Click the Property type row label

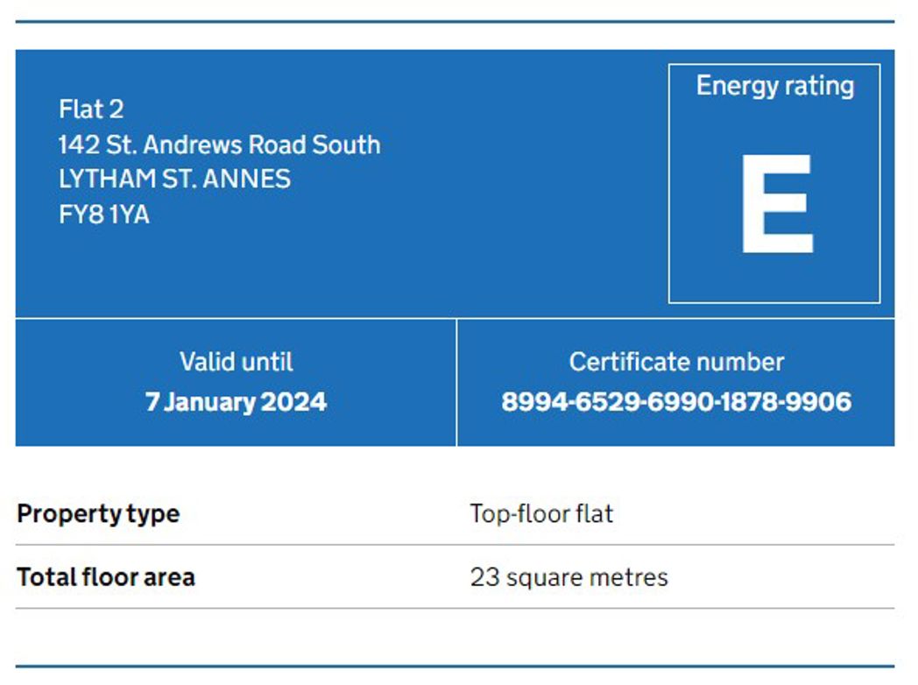(x=98, y=514)
